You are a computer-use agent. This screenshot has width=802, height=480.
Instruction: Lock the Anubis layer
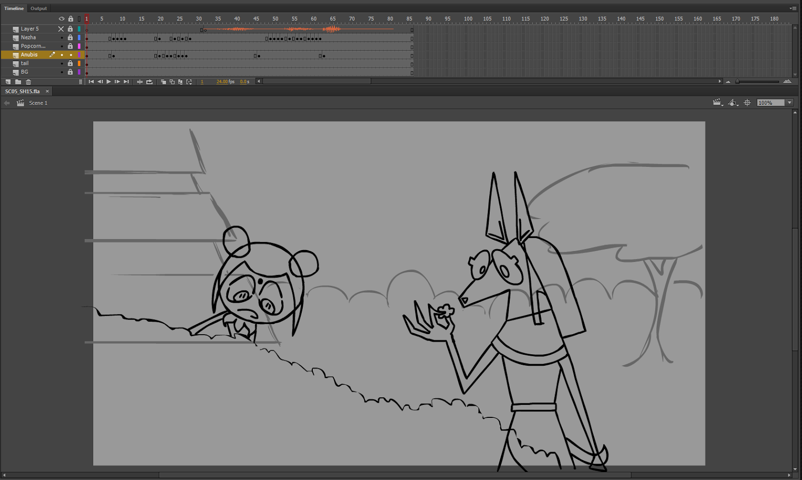point(71,55)
